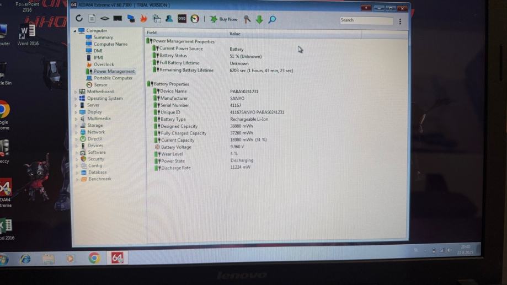507x285 pixels.
Task: Open the Sensor gauge toolbar icon
Action: pos(195,19)
